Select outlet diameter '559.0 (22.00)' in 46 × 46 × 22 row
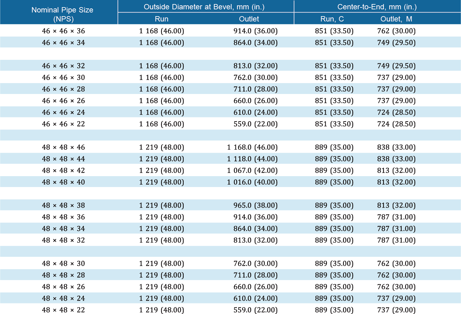The width and height of the screenshot is (461, 314). click(256, 124)
